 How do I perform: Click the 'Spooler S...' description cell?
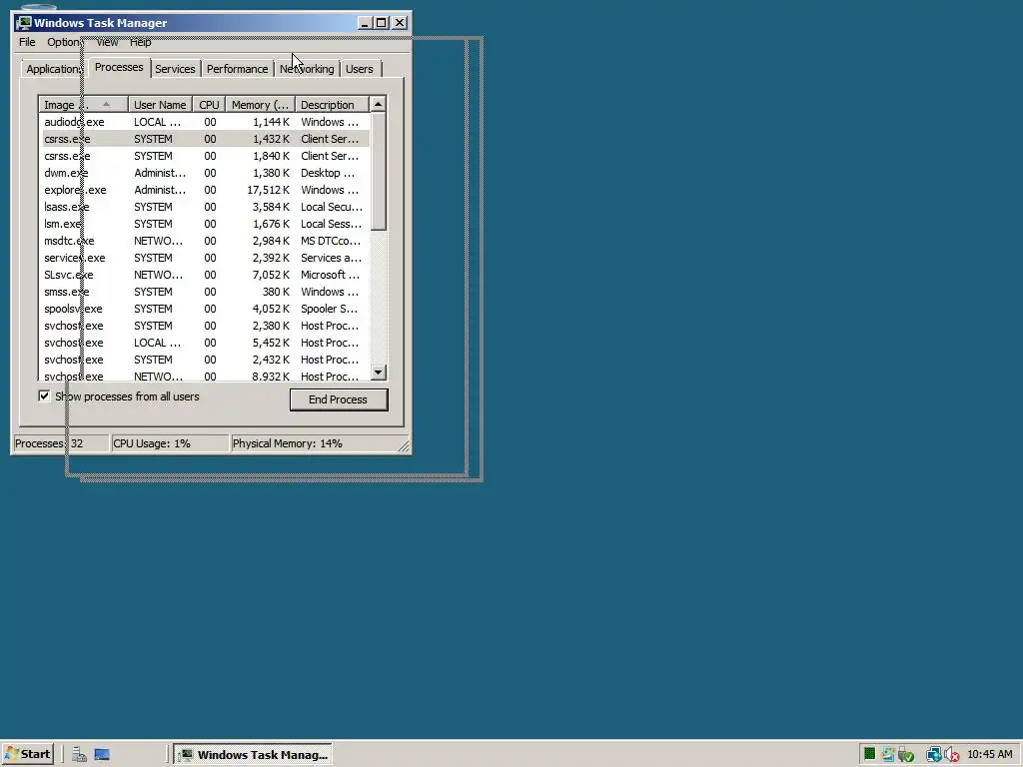(329, 309)
